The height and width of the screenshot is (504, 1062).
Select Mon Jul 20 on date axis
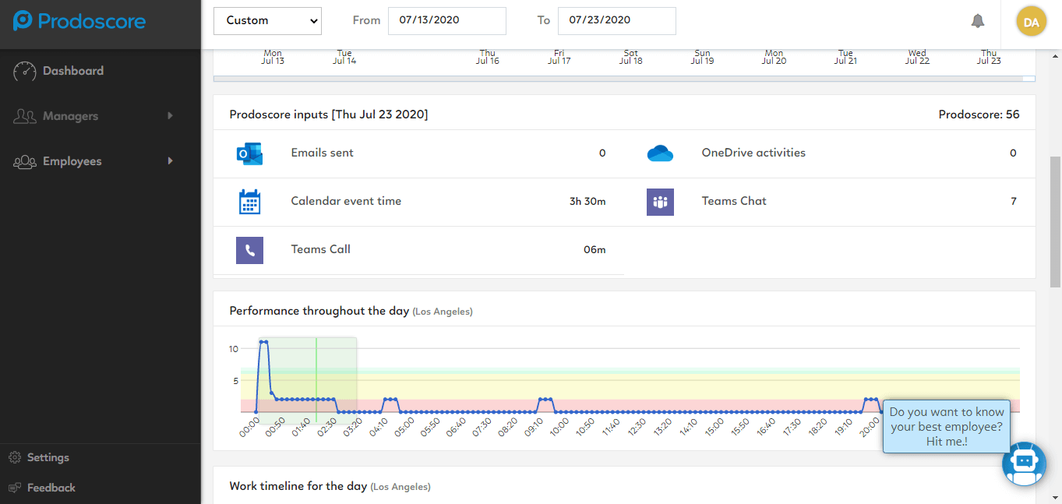774,57
